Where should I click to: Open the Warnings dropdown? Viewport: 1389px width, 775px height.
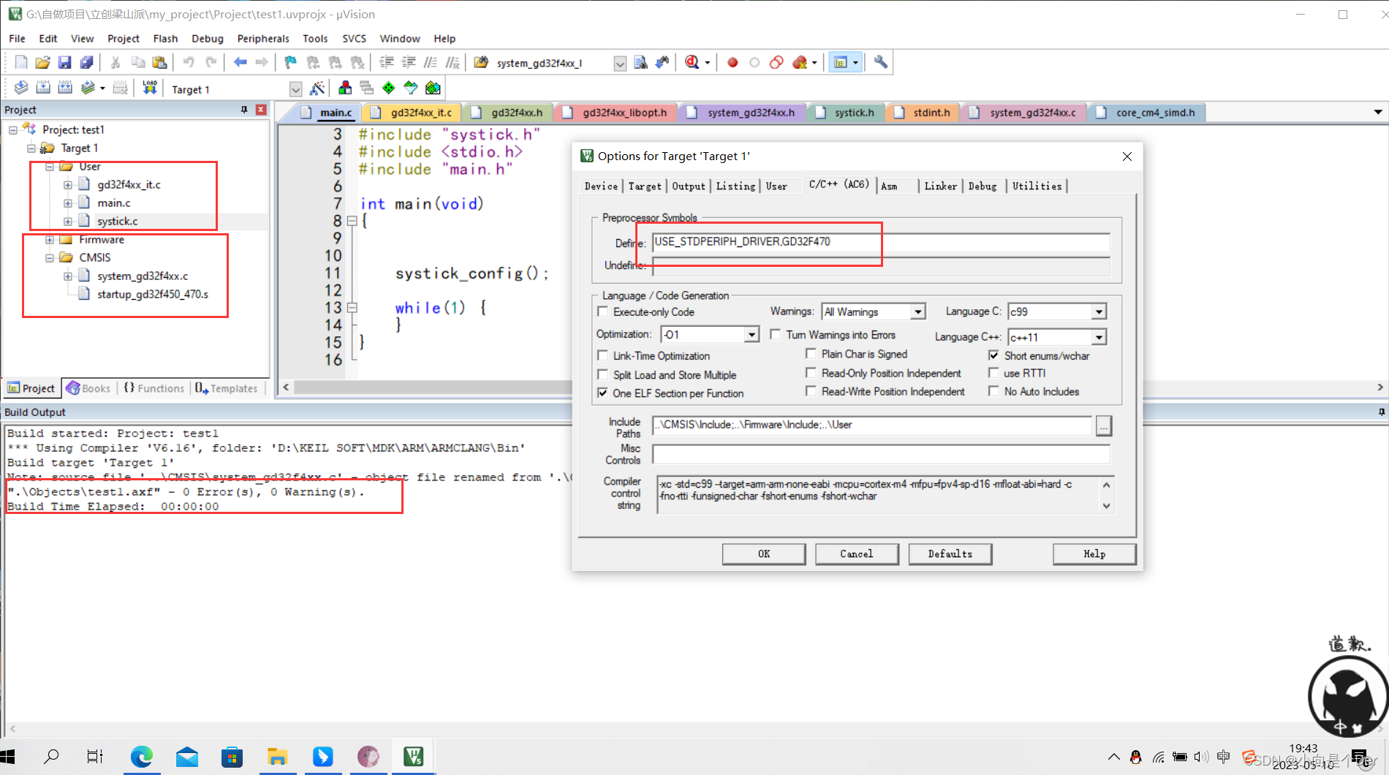pyautogui.click(x=918, y=312)
